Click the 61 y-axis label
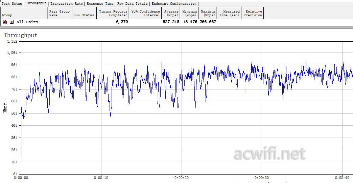 click(x=15, y=175)
